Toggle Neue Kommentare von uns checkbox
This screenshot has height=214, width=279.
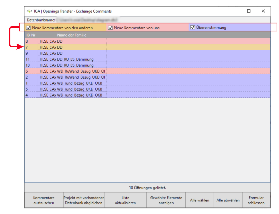click(x=110, y=28)
